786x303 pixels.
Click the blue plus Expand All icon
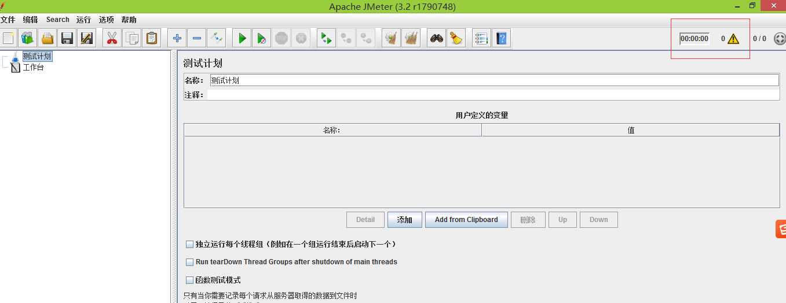[177, 39]
